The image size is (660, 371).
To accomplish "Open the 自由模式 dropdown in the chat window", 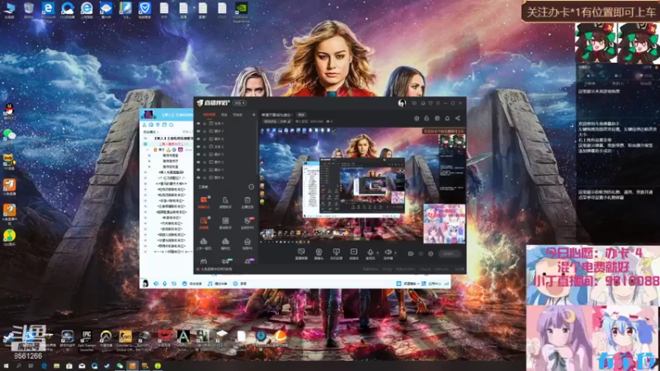I will pyautogui.click(x=150, y=132).
